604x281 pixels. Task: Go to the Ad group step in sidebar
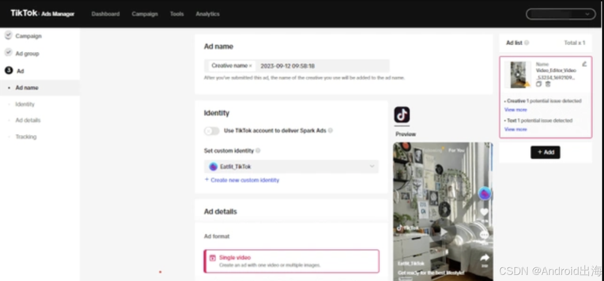(x=27, y=53)
